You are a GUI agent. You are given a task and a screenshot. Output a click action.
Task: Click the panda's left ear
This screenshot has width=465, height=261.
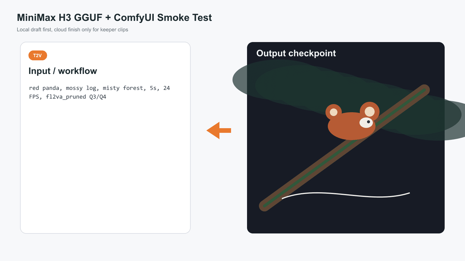(x=333, y=112)
